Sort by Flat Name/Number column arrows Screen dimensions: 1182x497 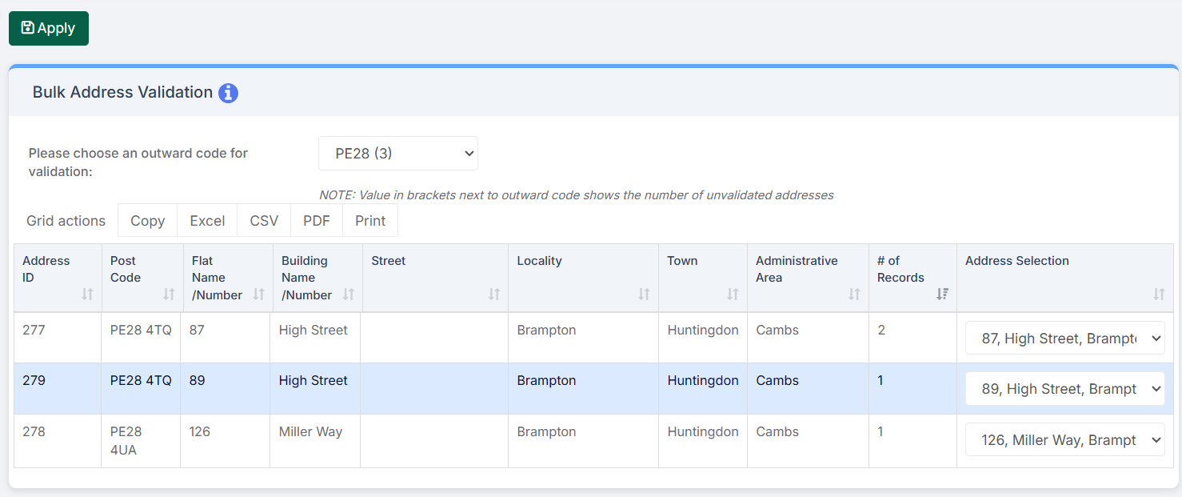point(258,295)
